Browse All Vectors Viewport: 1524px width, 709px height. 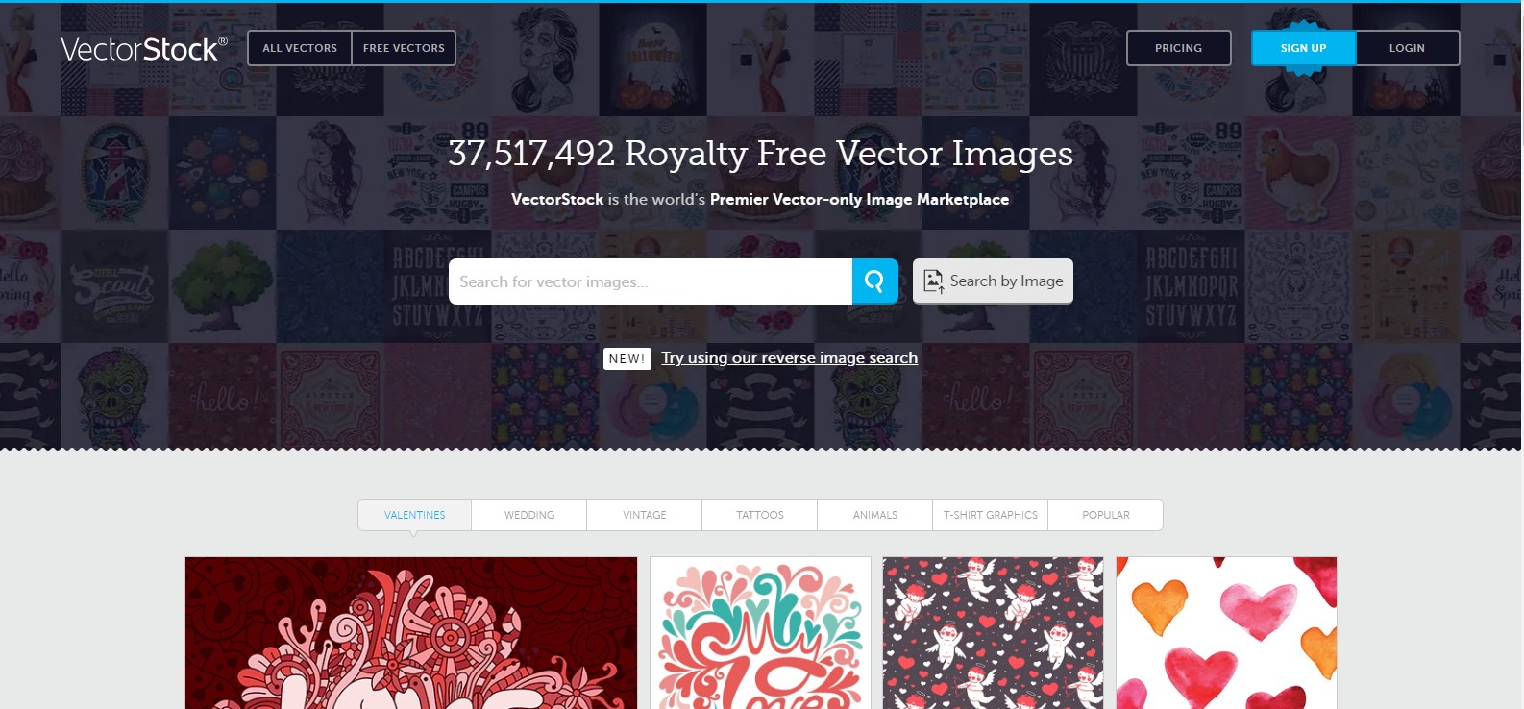(300, 48)
